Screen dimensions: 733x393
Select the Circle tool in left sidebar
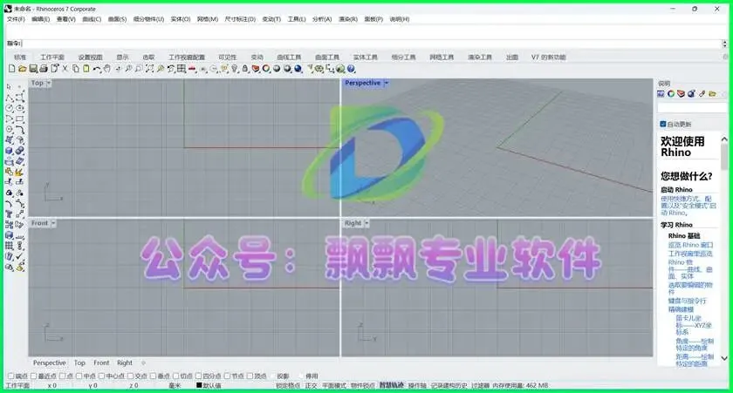(9, 108)
